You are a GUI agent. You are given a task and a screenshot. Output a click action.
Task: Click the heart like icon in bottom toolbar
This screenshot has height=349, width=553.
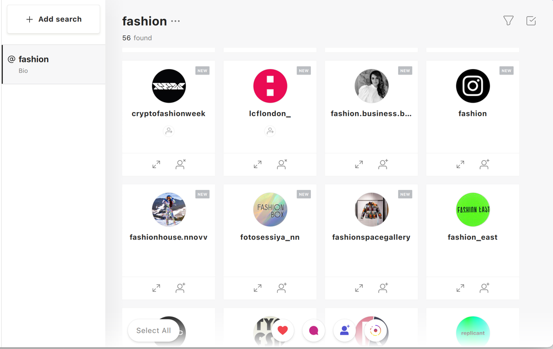(283, 330)
